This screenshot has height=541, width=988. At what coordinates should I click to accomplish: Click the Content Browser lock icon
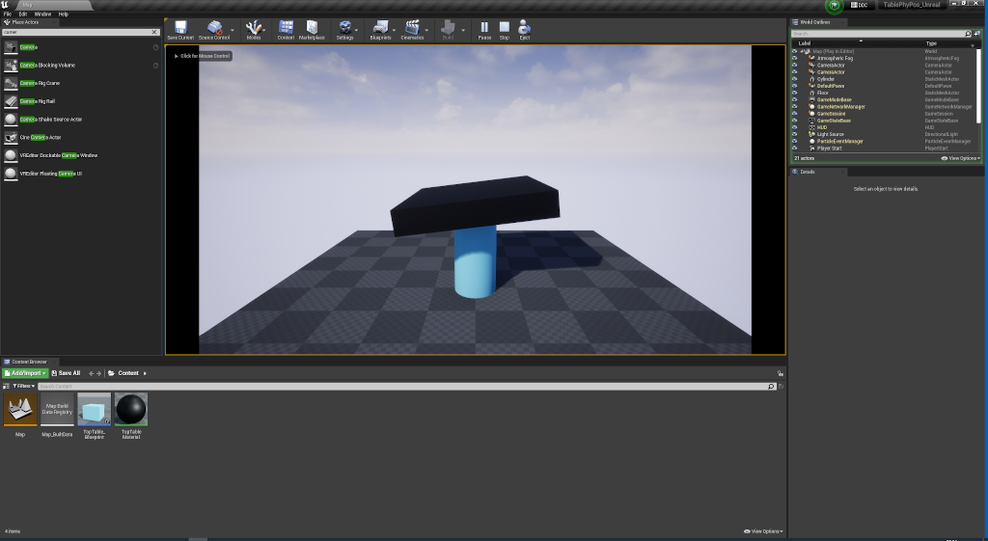pyautogui.click(x=780, y=373)
